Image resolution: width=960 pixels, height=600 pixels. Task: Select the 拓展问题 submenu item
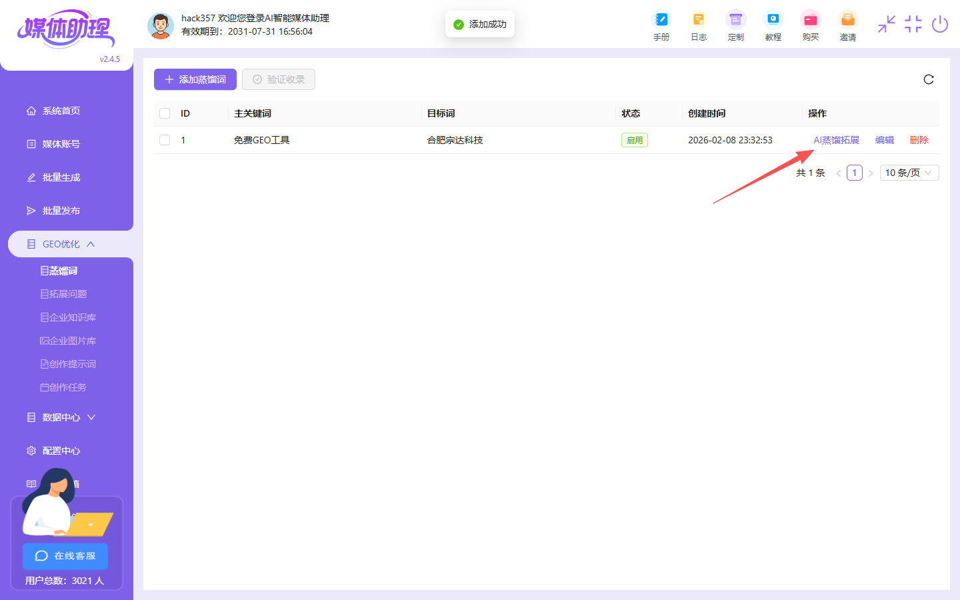pos(64,294)
